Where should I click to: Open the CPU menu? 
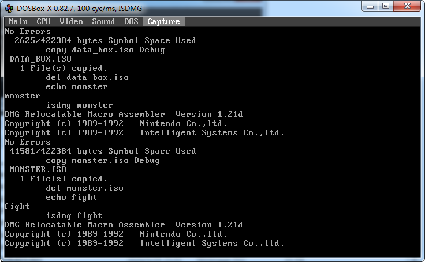click(43, 22)
